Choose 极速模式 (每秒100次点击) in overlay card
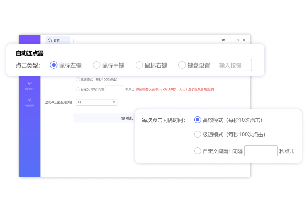 click(198, 134)
